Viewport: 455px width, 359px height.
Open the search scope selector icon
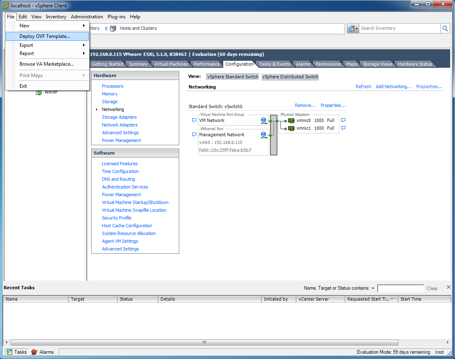click(x=353, y=28)
